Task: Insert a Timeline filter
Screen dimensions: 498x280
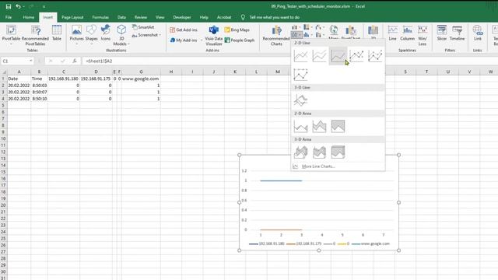Action: pos(457,33)
